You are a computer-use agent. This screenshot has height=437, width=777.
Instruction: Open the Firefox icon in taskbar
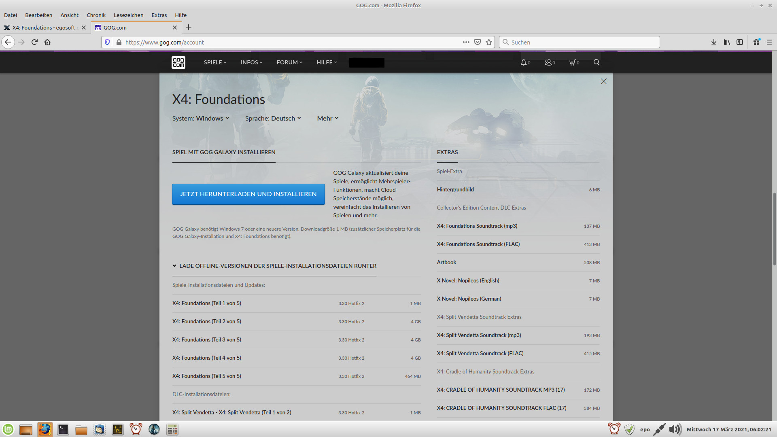pos(45,429)
